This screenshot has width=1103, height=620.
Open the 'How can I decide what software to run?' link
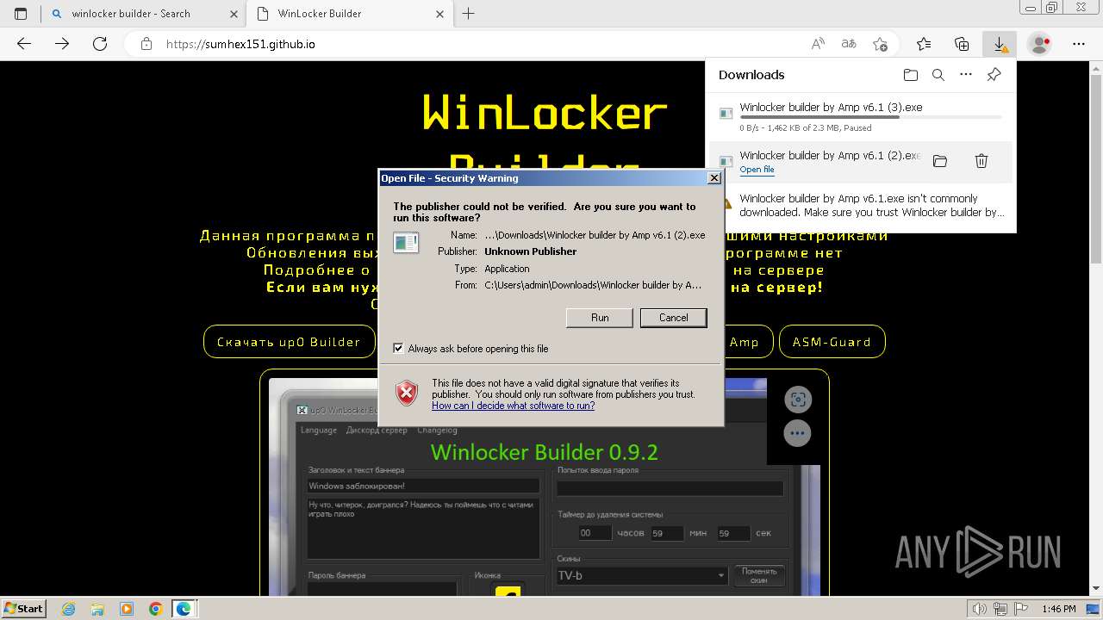click(513, 406)
